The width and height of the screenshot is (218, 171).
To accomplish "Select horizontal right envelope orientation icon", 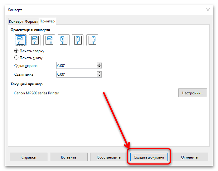I will tap(49, 40).
